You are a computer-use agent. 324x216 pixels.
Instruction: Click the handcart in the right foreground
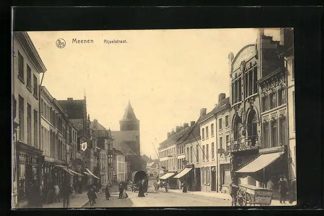point(254,195)
